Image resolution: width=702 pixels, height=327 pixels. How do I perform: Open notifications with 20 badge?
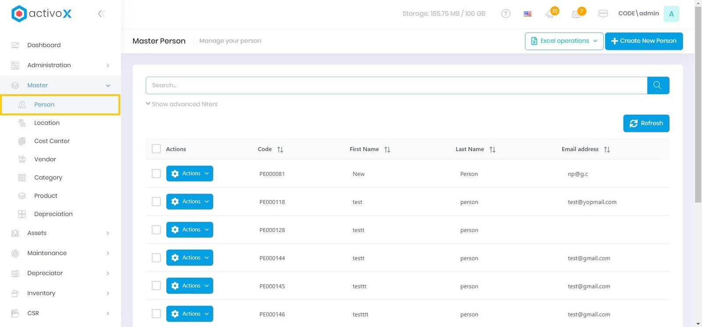[x=550, y=14]
